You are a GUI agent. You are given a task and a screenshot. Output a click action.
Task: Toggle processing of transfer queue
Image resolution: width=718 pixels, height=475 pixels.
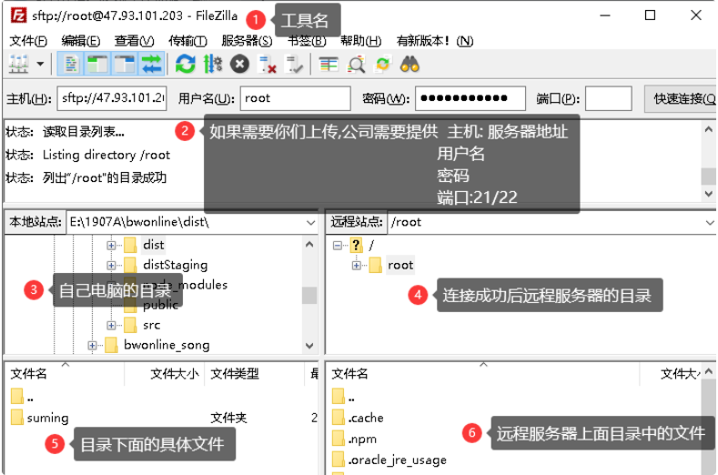pyautogui.click(x=212, y=65)
